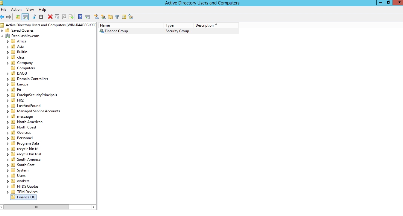Open Help with blue question-mark icon
The height and width of the screenshot is (216, 403).
click(80, 17)
